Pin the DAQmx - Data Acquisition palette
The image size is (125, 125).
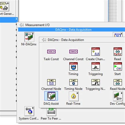44,40
